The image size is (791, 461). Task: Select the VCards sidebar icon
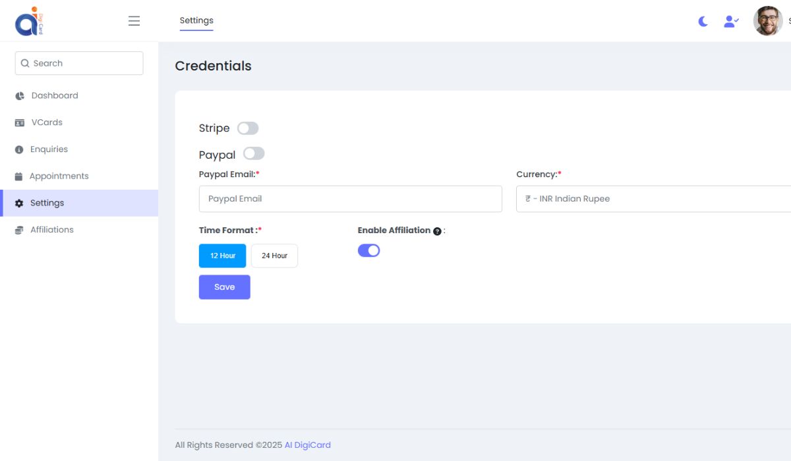tap(19, 122)
